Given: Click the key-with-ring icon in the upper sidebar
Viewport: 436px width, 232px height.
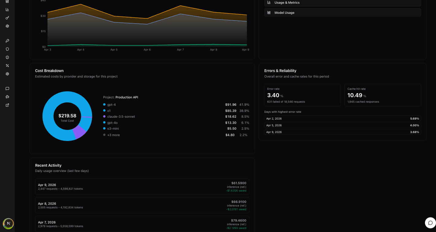Looking at the screenshot, I should coord(7,18).
